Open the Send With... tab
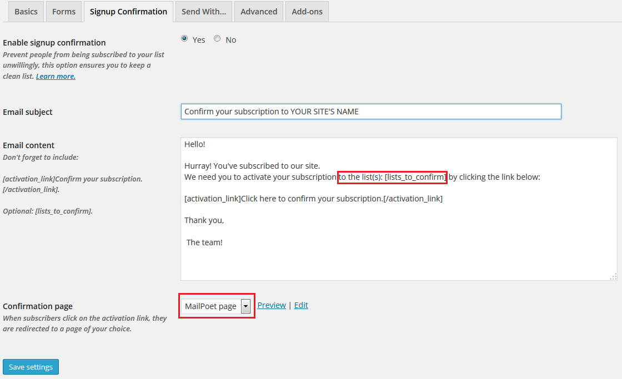 click(203, 12)
